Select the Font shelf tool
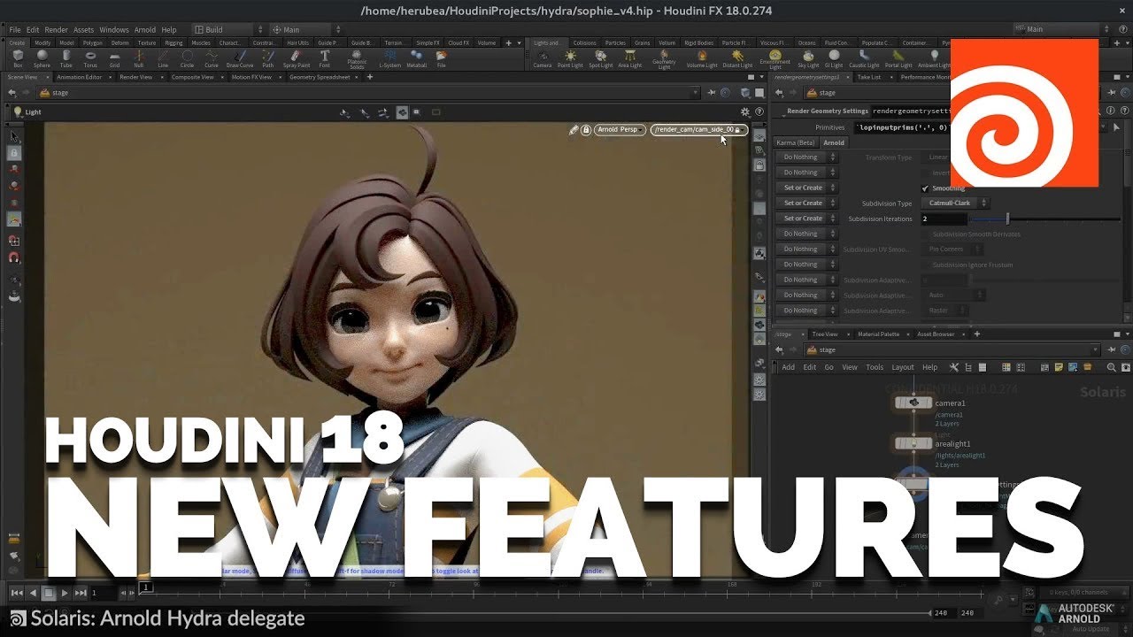 324,58
